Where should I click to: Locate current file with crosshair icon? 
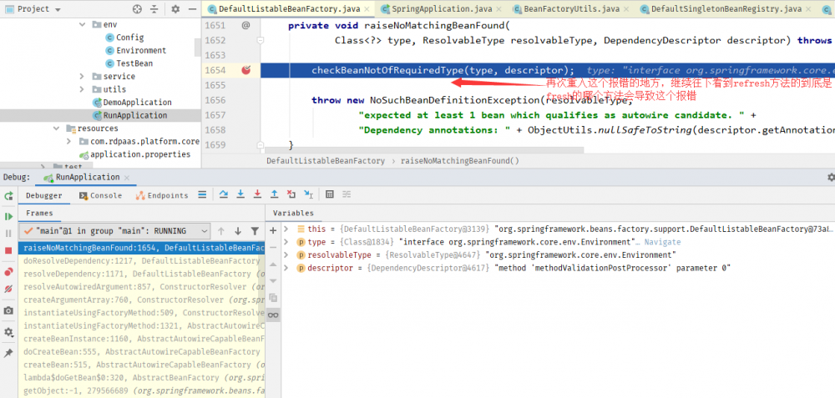click(x=138, y=8)
